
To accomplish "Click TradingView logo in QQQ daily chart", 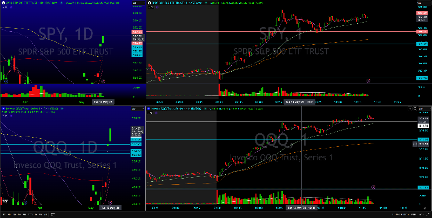I will click(4, 201).
